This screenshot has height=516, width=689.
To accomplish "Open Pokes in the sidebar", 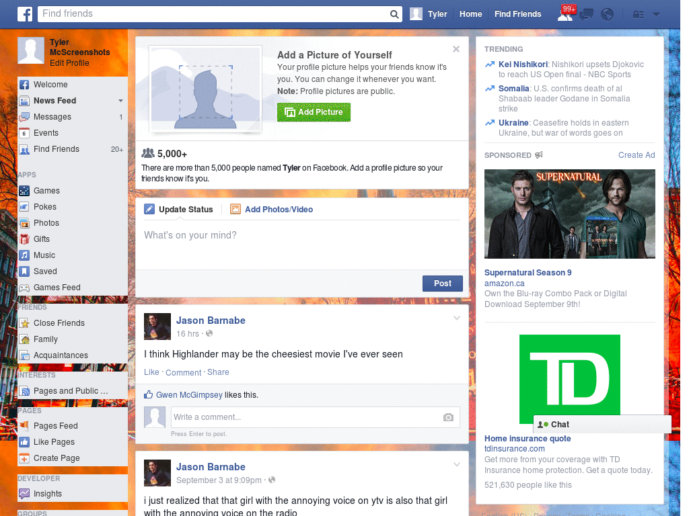I will coord(73,207).
